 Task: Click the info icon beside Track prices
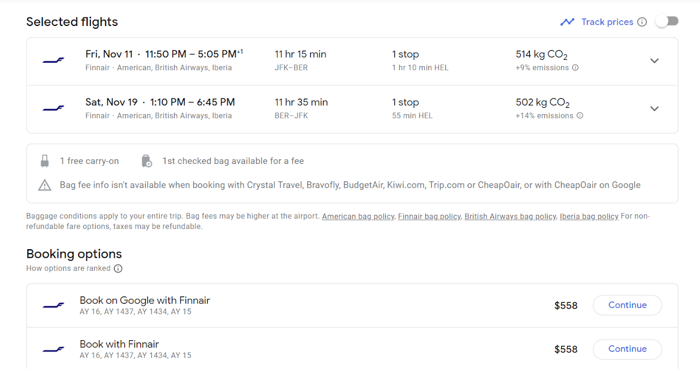(642, 21)
